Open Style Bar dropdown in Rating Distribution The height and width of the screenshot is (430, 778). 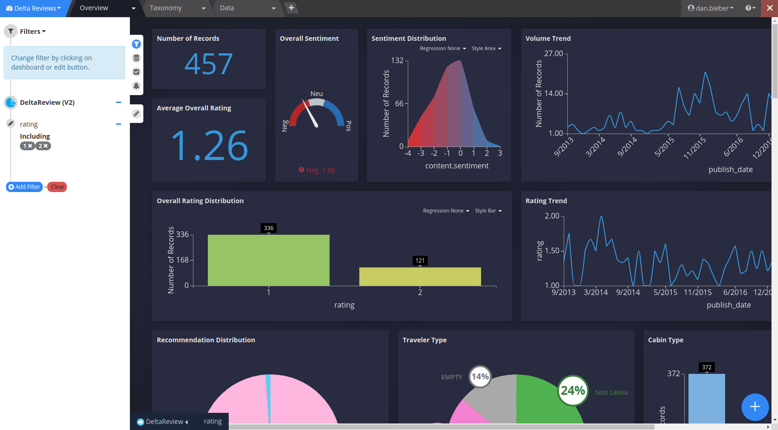tap(489, 211)
